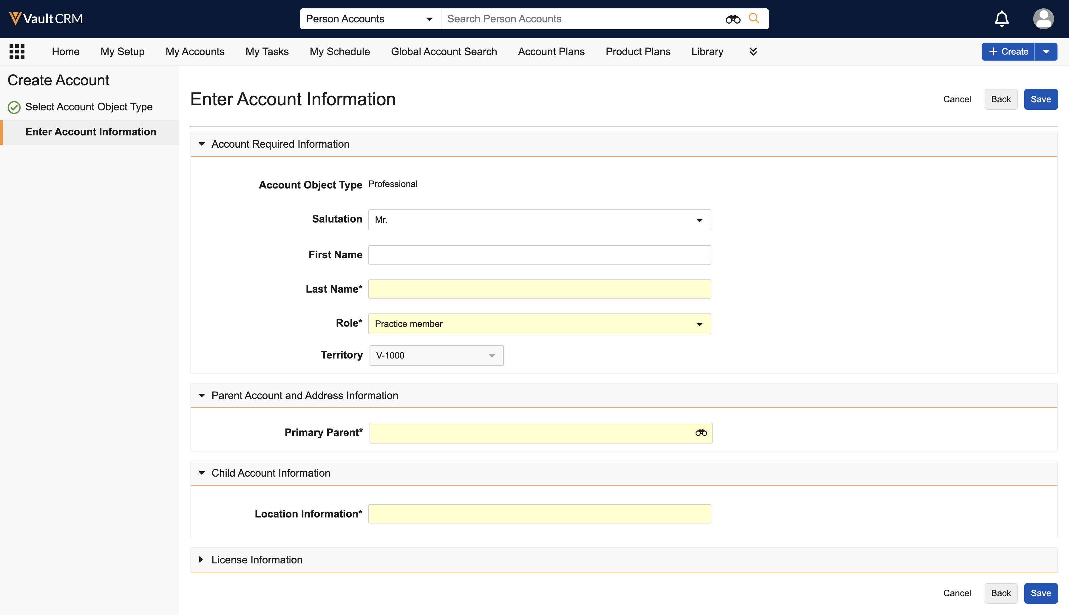1069x615 pixels.
Task: Show more tabs via double chevron
Action: coord(753,52)
